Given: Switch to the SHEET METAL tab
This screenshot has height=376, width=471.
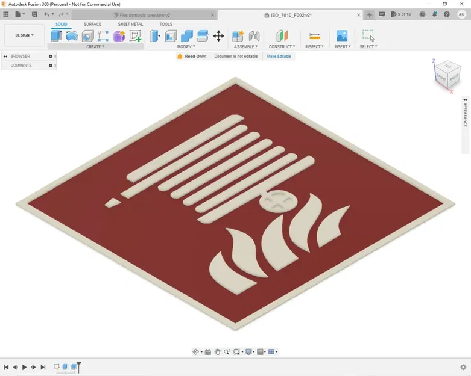Looking at the screenshot, I should pos(130,24).
